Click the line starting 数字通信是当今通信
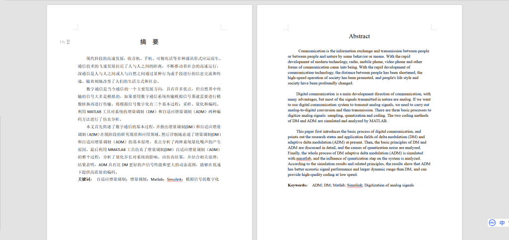 tap(154, 89)
